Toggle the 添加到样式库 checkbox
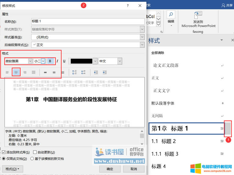The image size is (234, 175). coord(4,152)
